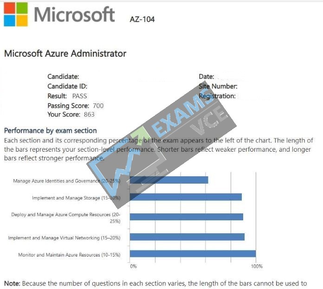Click the Microsoft wordmark text
Image resolution: width=323 pixels, height=289 pixels.
click(x=74, y=14)
